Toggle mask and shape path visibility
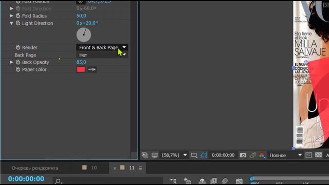The width and height of the screenshot is (329, 185). pos(204,155)
